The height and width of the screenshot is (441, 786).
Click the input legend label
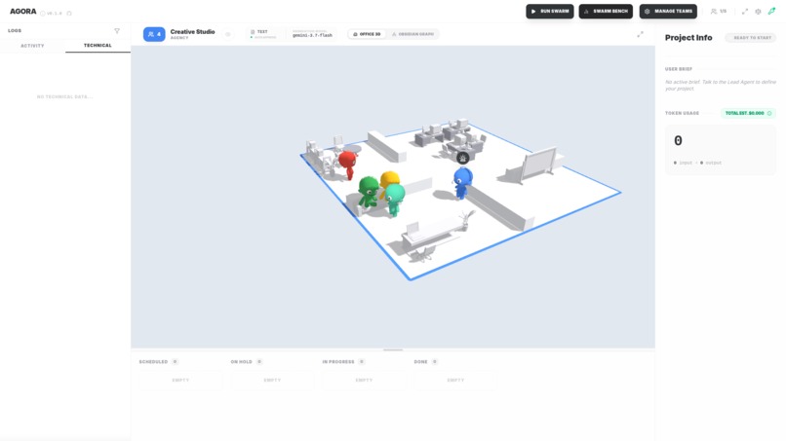[x=687, y=163]
